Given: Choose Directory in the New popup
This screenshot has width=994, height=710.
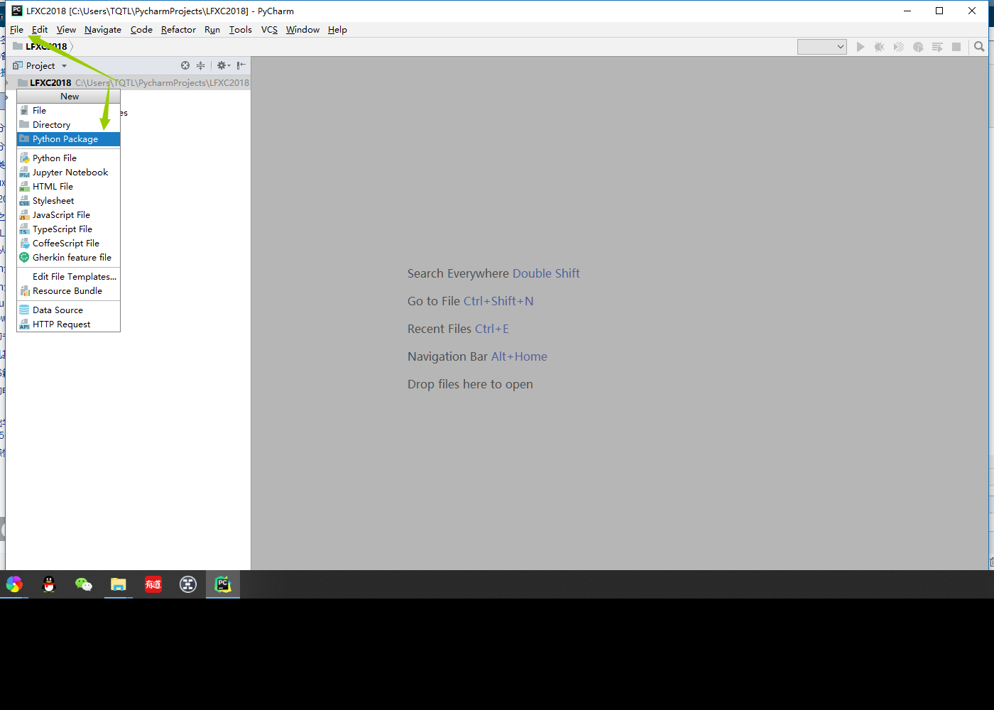Looking at the screenshot, I should pyautogui.click(x=69, y=125).
